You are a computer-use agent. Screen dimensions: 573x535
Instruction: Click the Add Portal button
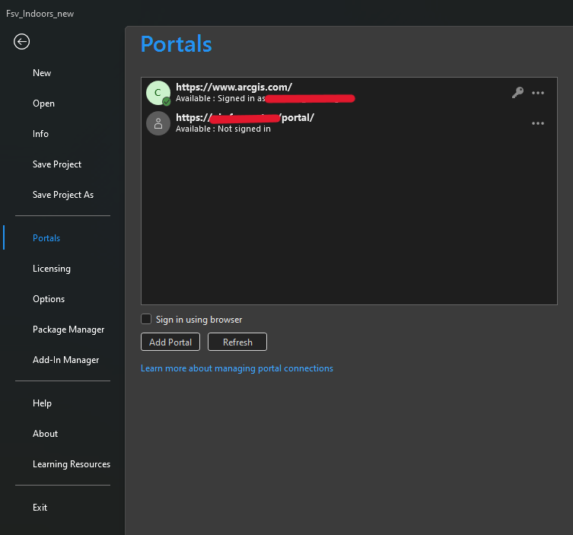tap(170, 342)
